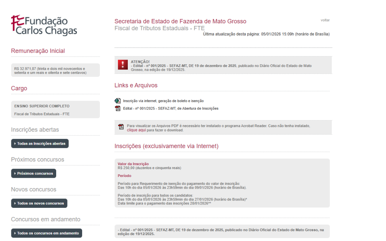Go back using the voltar link

click(x=325, y=20)
